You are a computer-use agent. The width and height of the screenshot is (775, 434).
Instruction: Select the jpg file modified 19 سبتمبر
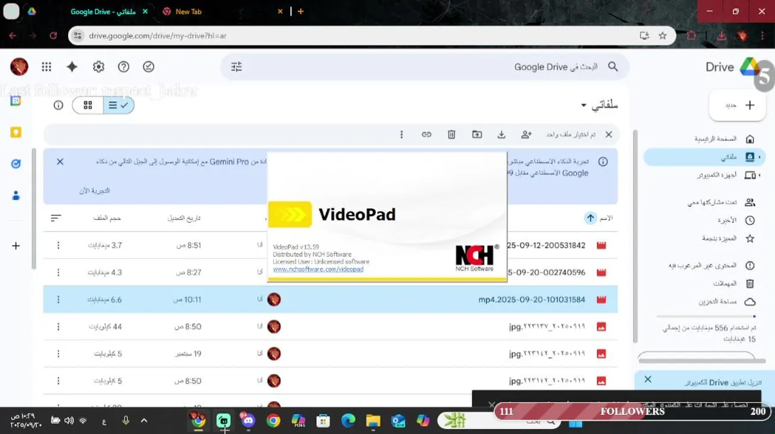[331, 354]
